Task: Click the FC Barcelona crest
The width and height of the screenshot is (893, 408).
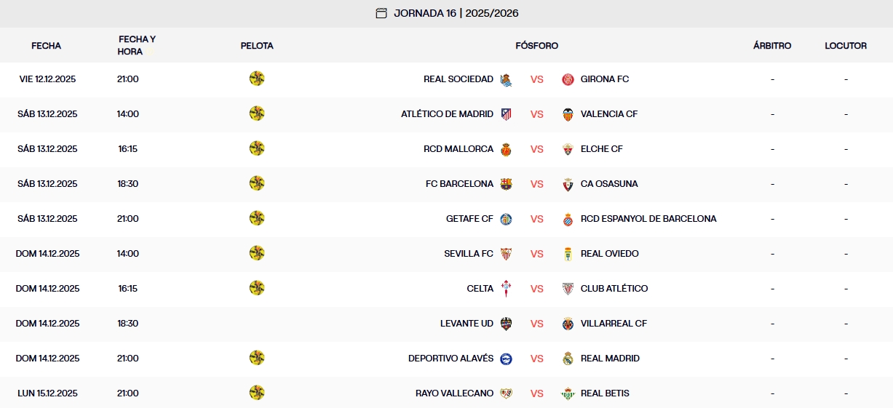Action: coord(506,184)
